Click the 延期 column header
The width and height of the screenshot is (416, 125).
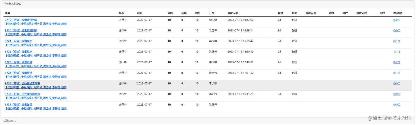[184, 13]
